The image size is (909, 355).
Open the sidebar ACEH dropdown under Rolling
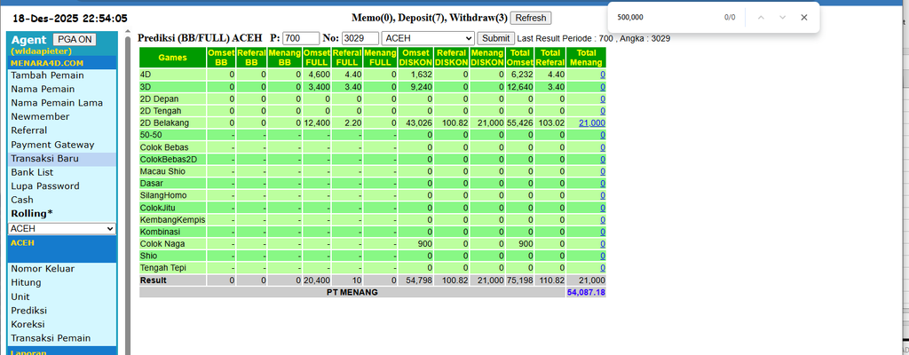(x=62, y=229)
